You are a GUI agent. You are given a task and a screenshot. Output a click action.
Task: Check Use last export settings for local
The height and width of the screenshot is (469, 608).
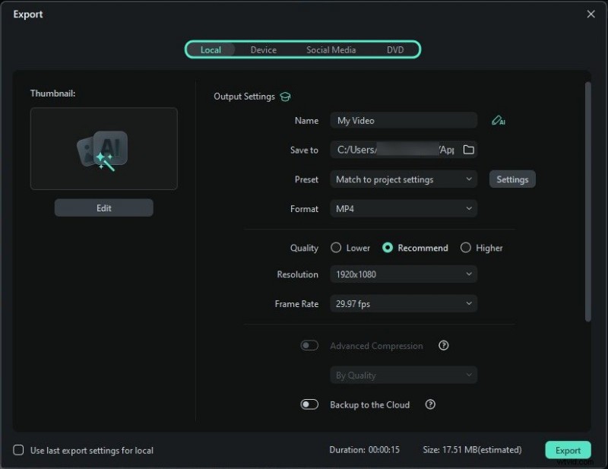tap(19, 450)
